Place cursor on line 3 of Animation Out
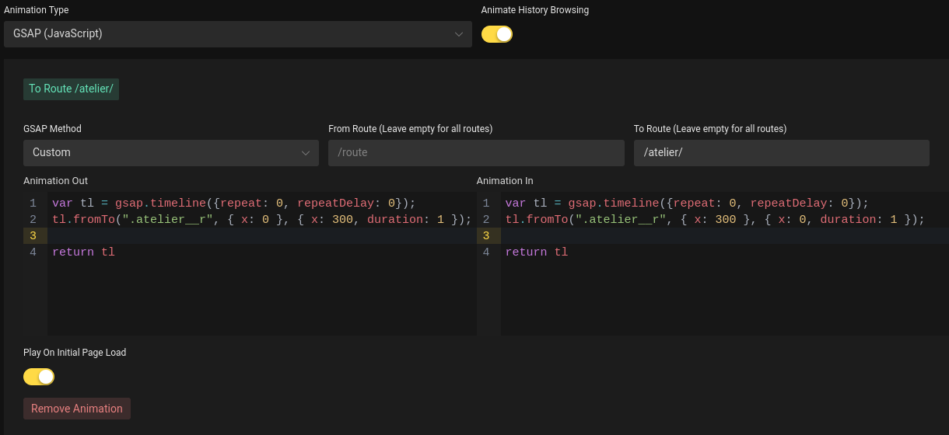Image resolution: width=949 pixels, height=435 pixels. (262, 236)
